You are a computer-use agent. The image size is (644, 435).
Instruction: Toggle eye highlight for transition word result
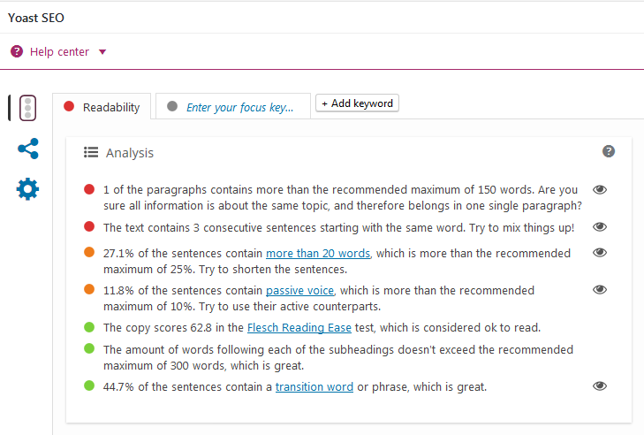[x=600, y=386]
